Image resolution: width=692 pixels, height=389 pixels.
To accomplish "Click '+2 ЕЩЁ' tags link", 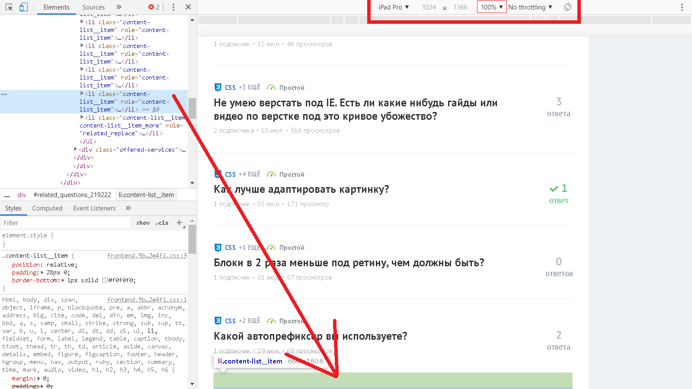I will tap(250, 321).
